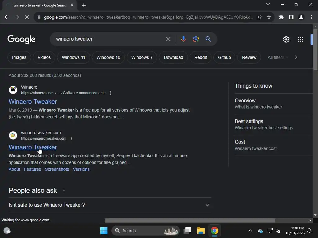Open the weather widget on the taskbar
The height and width of the screenshot is (238, 318).
pos(7,231)
